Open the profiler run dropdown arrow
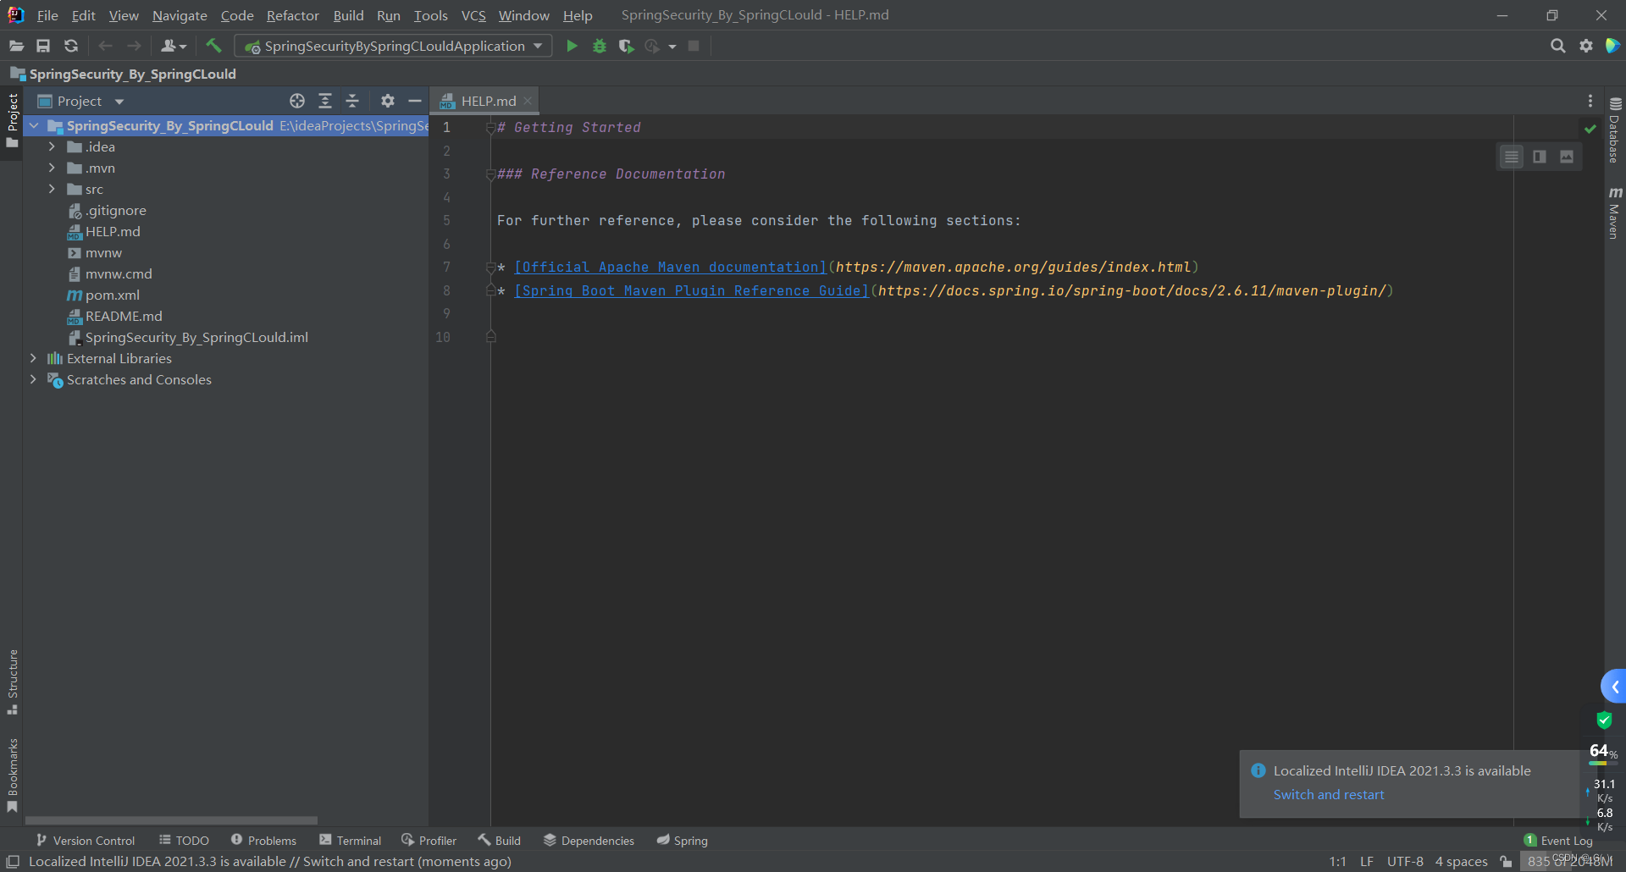The width and height of the screenshot is (1626, 872). click(672, 46)
